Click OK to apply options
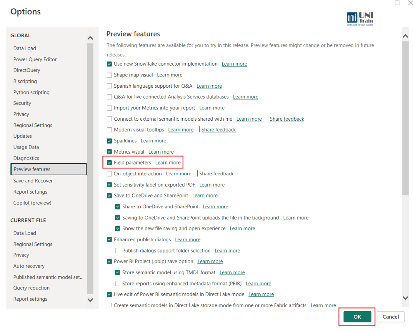413x331 pixels. [357, 317]
